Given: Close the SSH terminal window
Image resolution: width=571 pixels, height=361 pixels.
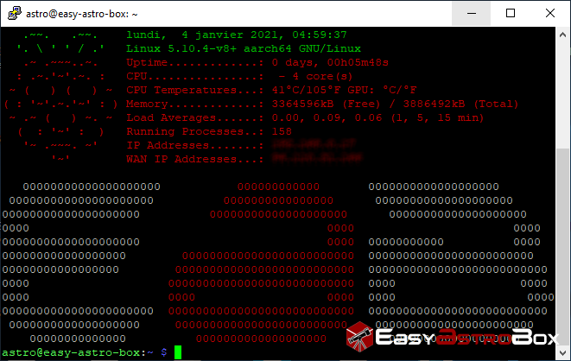Looking at the screenshot, I should coord(550,13).
